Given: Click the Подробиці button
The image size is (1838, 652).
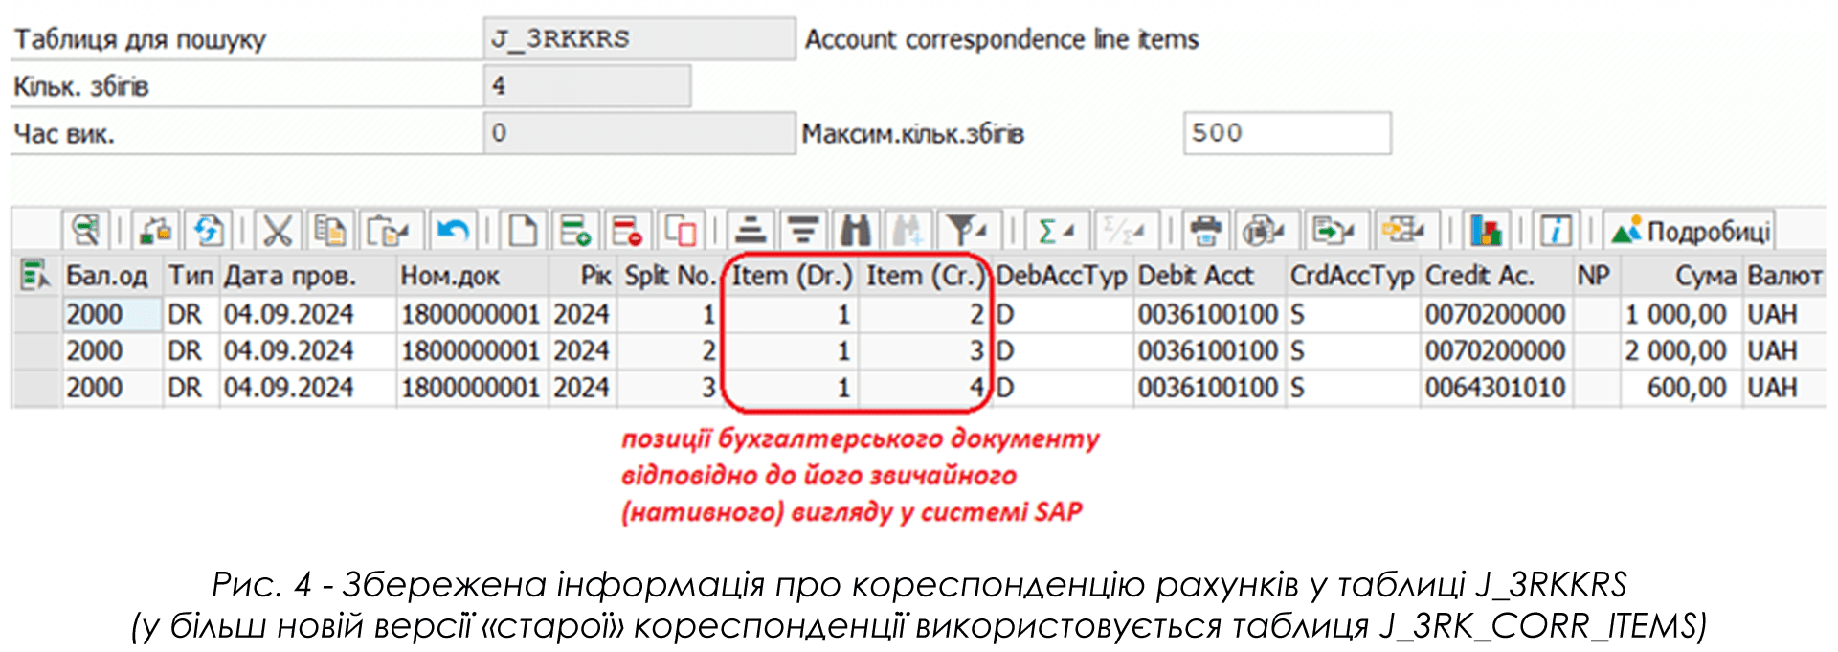Looking at the screenshot, I should click(1690, 231).
